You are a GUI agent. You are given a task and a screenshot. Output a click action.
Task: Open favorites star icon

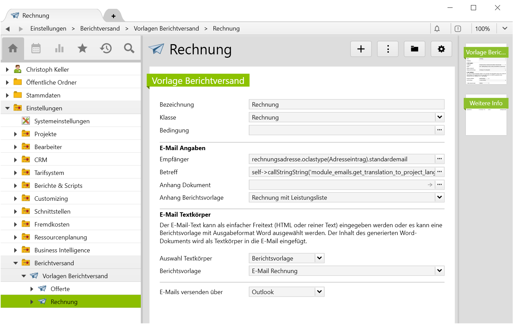[x=82, y=49]
